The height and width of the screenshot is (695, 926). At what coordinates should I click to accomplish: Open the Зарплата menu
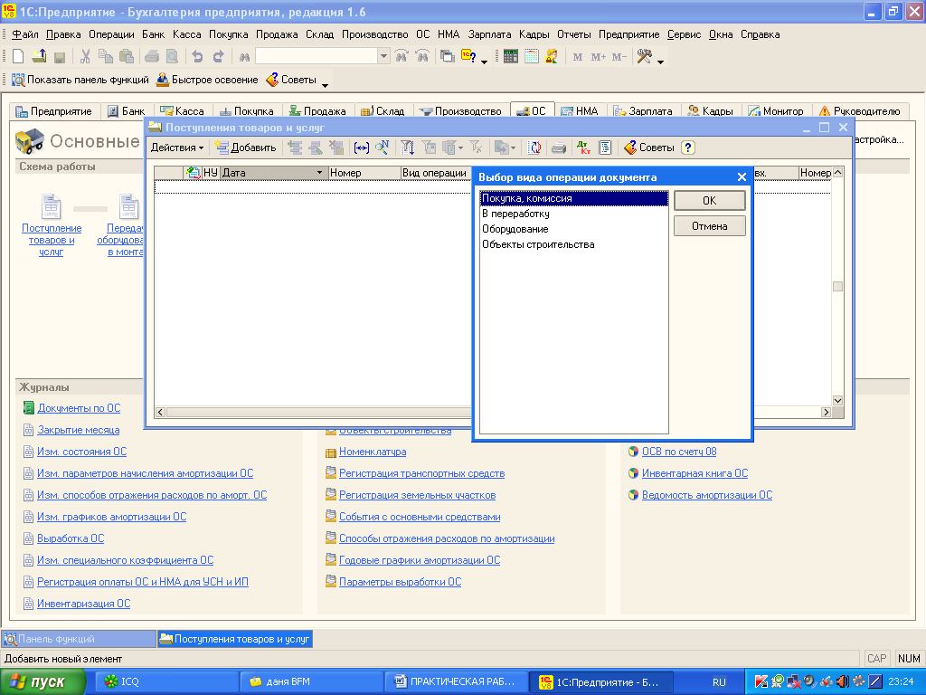point(489,34)
